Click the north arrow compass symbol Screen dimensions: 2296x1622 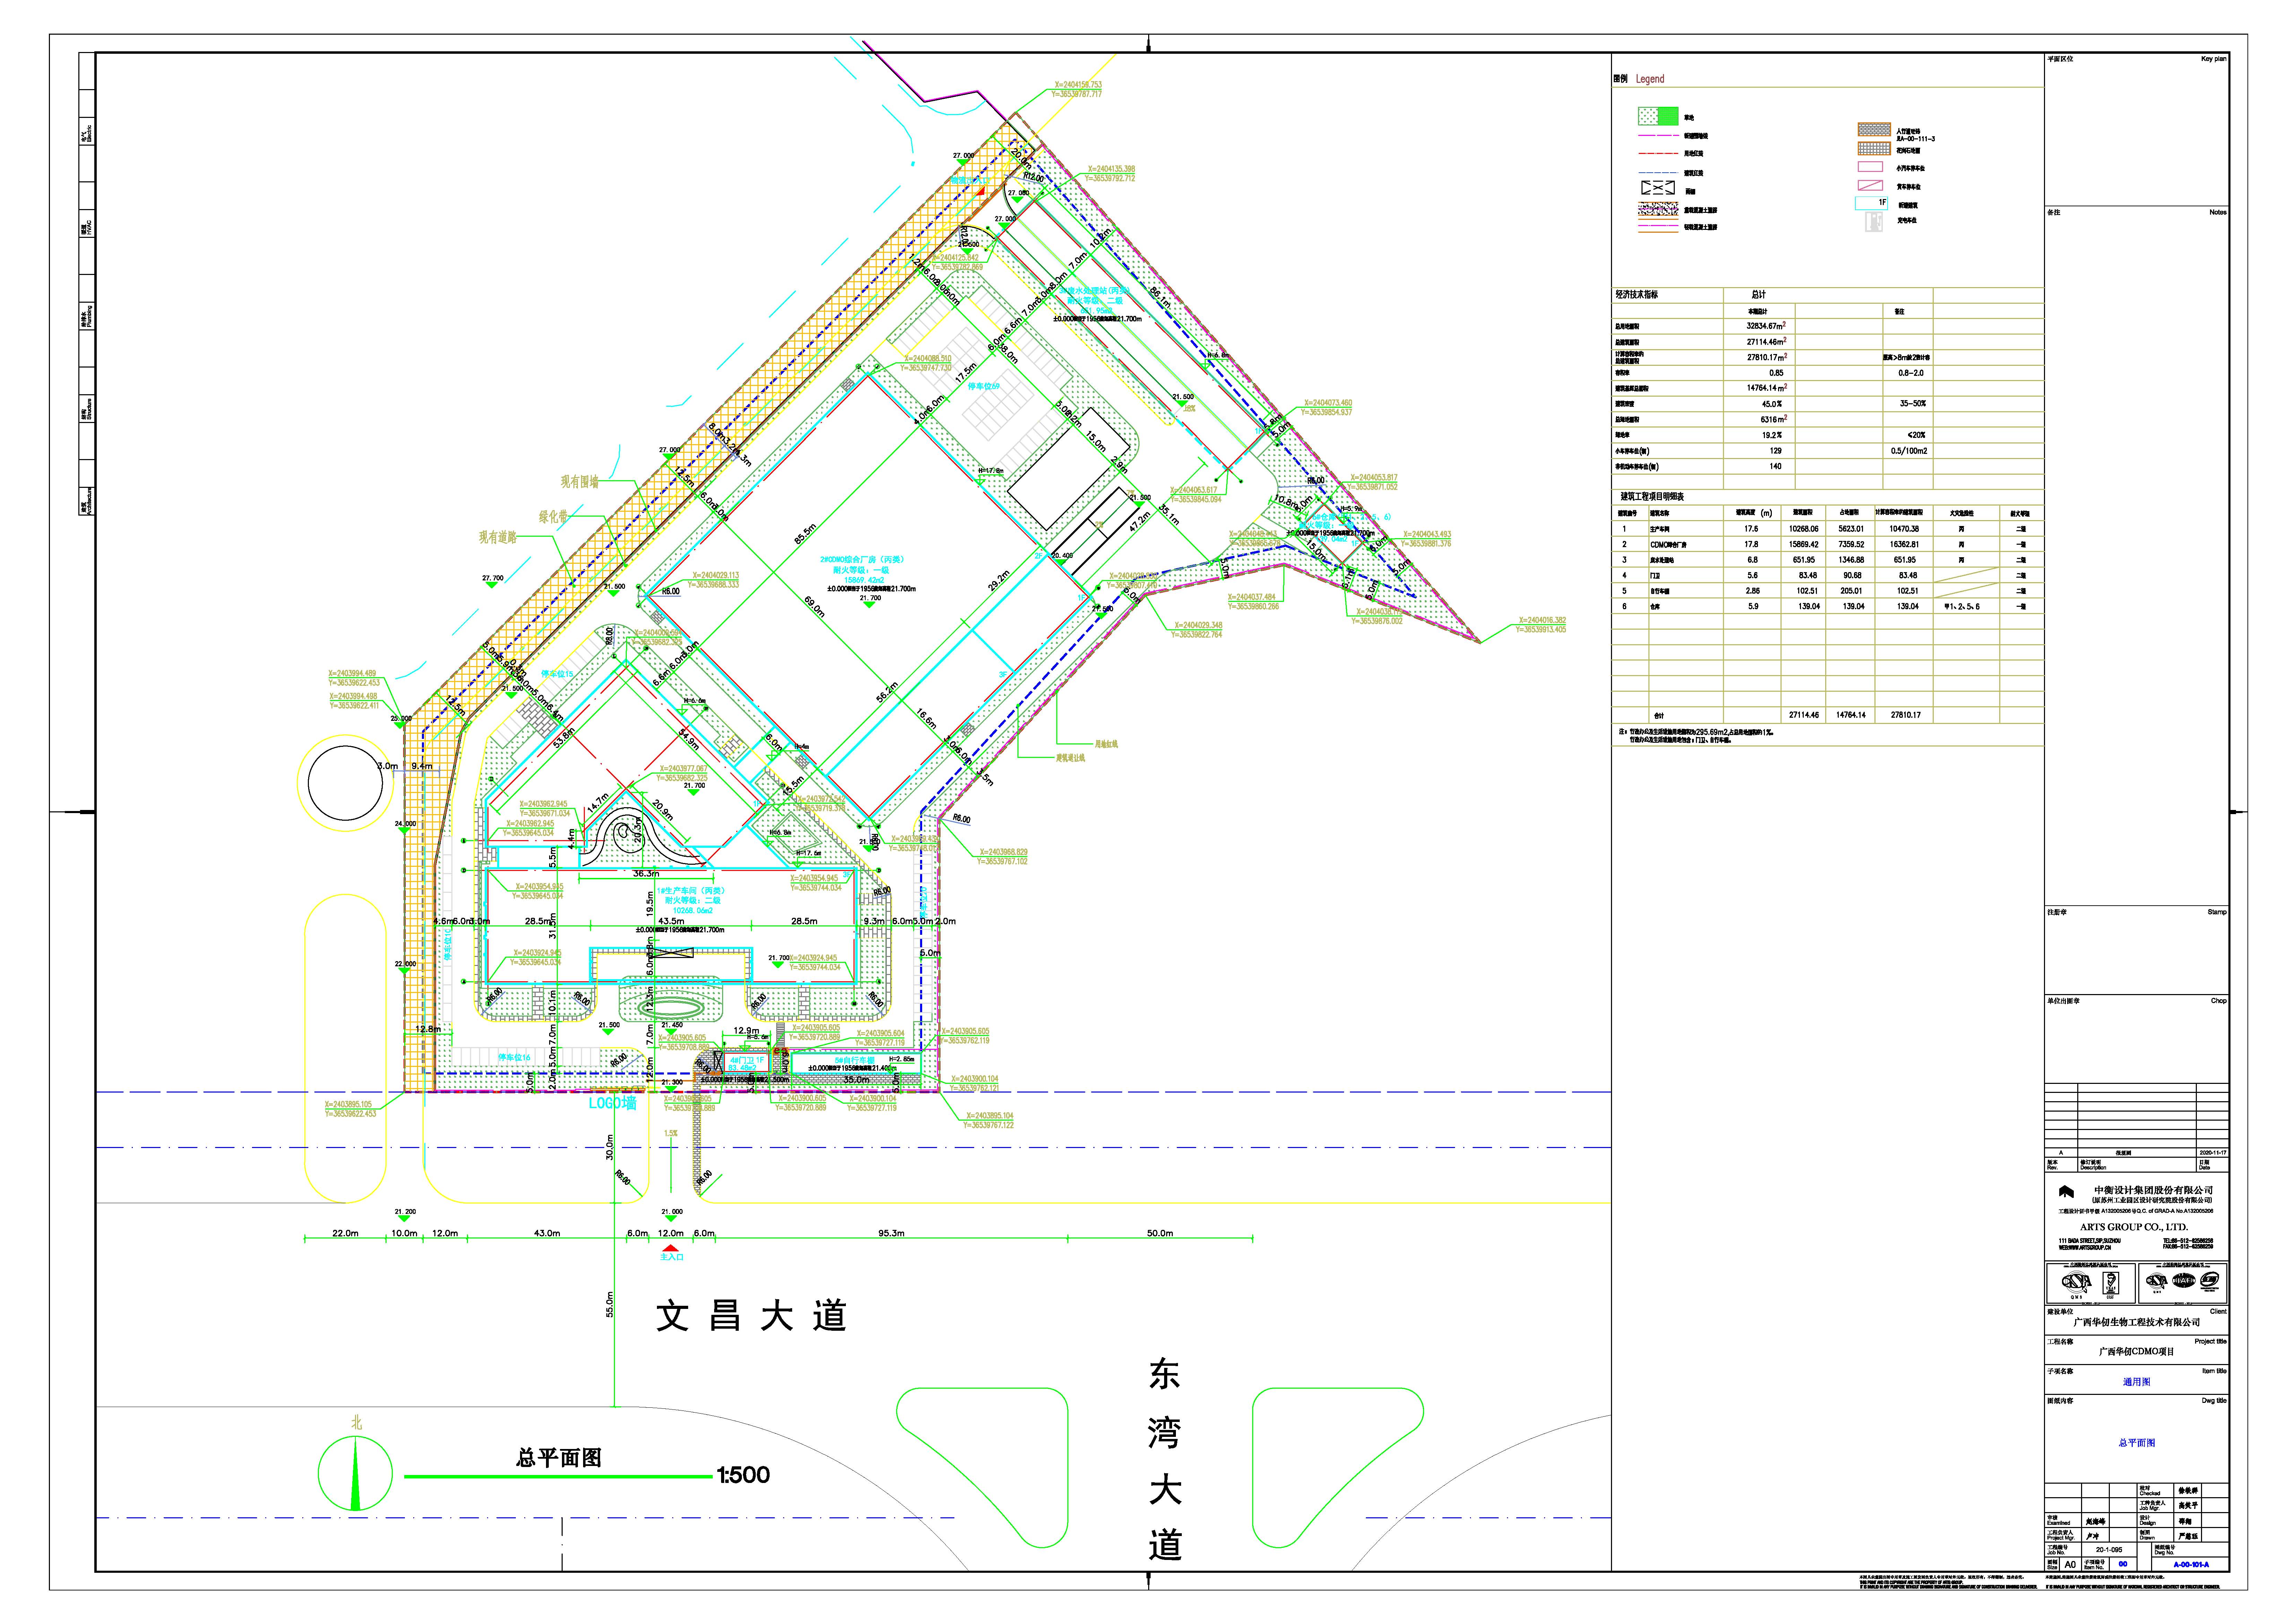coord(355,1473)
